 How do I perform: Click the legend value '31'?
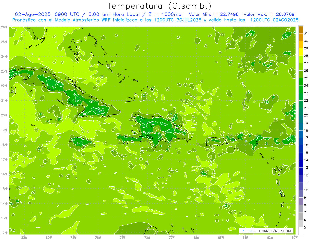click(306, 33)
